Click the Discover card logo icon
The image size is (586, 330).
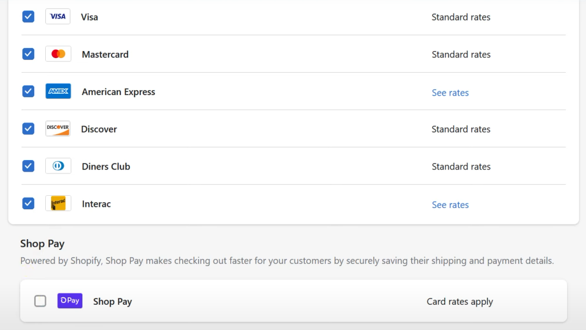[58, 128]
